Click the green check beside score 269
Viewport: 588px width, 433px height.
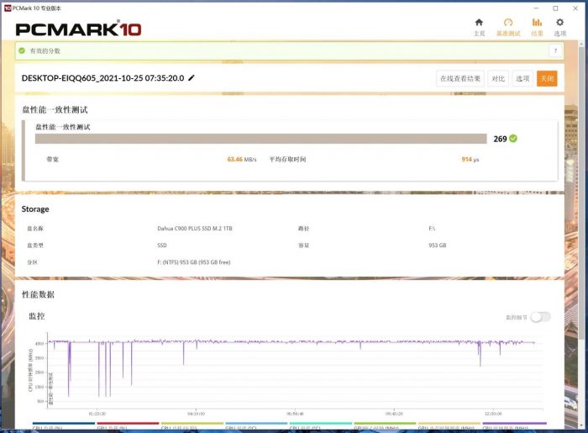[x=513, y=139]
